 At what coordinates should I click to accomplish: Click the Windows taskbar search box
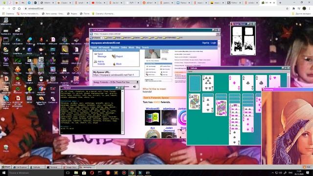36,173
